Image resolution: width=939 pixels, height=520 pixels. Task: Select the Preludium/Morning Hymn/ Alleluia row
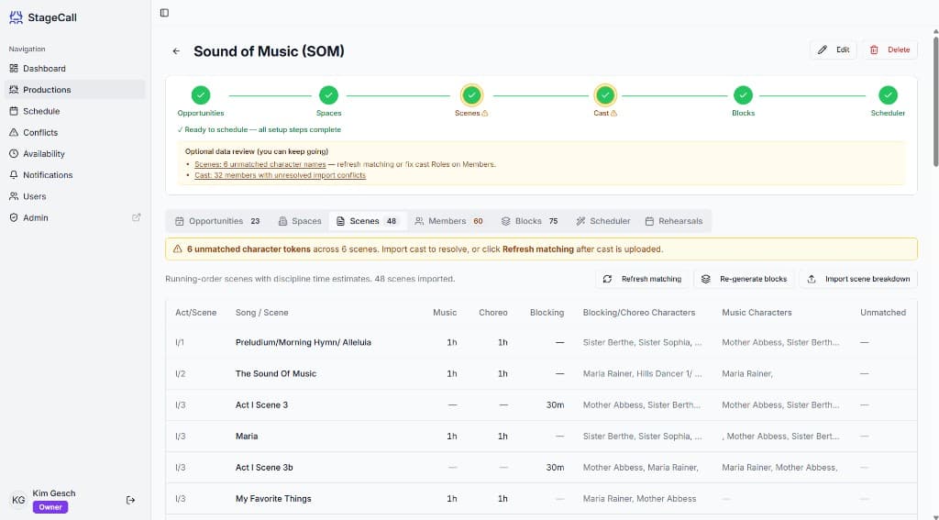pos(541,343)
